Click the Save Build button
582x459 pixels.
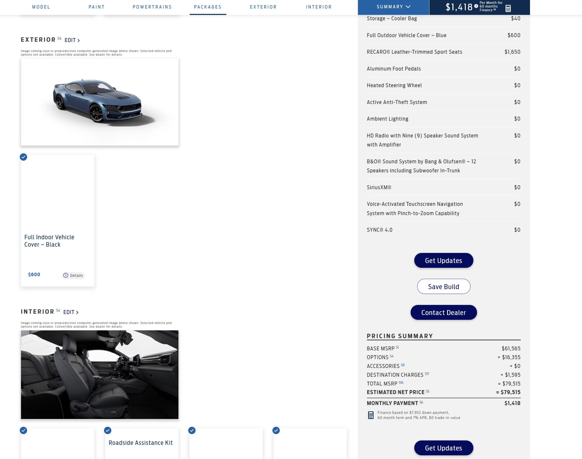[443, 286]
